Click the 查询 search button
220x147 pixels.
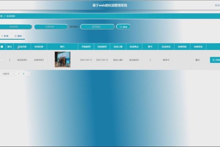pyautogui.click(x=123, y=27)
